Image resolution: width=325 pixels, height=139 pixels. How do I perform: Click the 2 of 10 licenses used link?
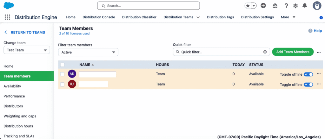coord(74,34)
